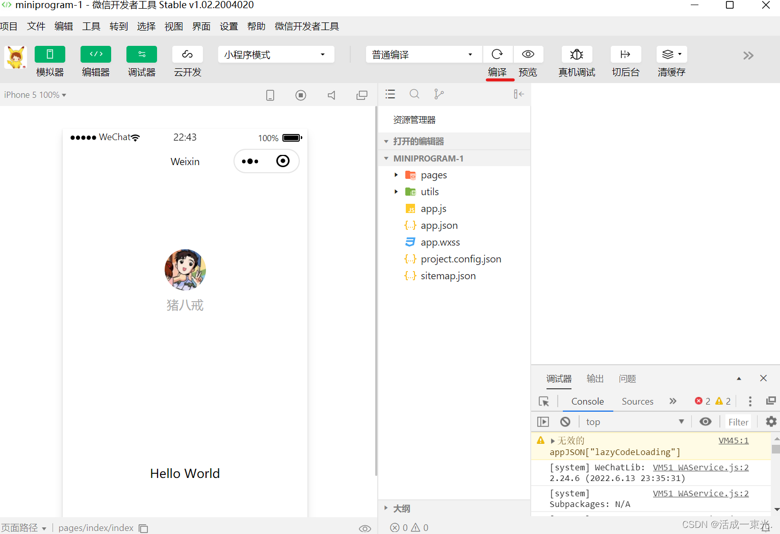Tap the capsule menu dots in simulator

pyautogui.click(x=250, y=162)
